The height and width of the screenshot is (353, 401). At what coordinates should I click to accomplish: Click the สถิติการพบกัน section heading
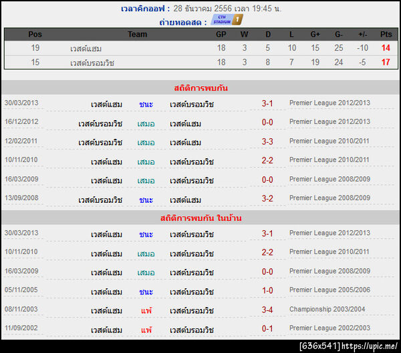pyautogui.click(x=200, y=88)
